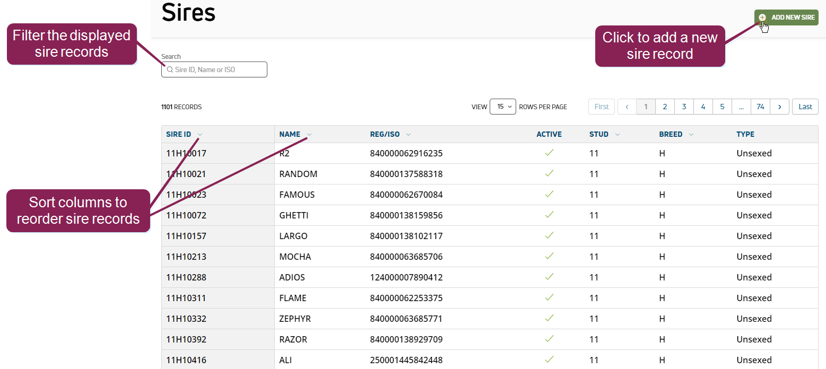Open sire record 11H10288

click(x=186, y=277)
